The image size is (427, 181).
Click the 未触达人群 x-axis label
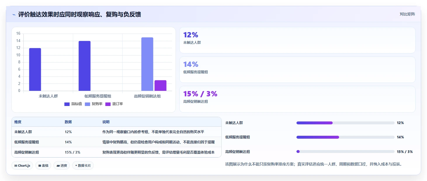48,96
